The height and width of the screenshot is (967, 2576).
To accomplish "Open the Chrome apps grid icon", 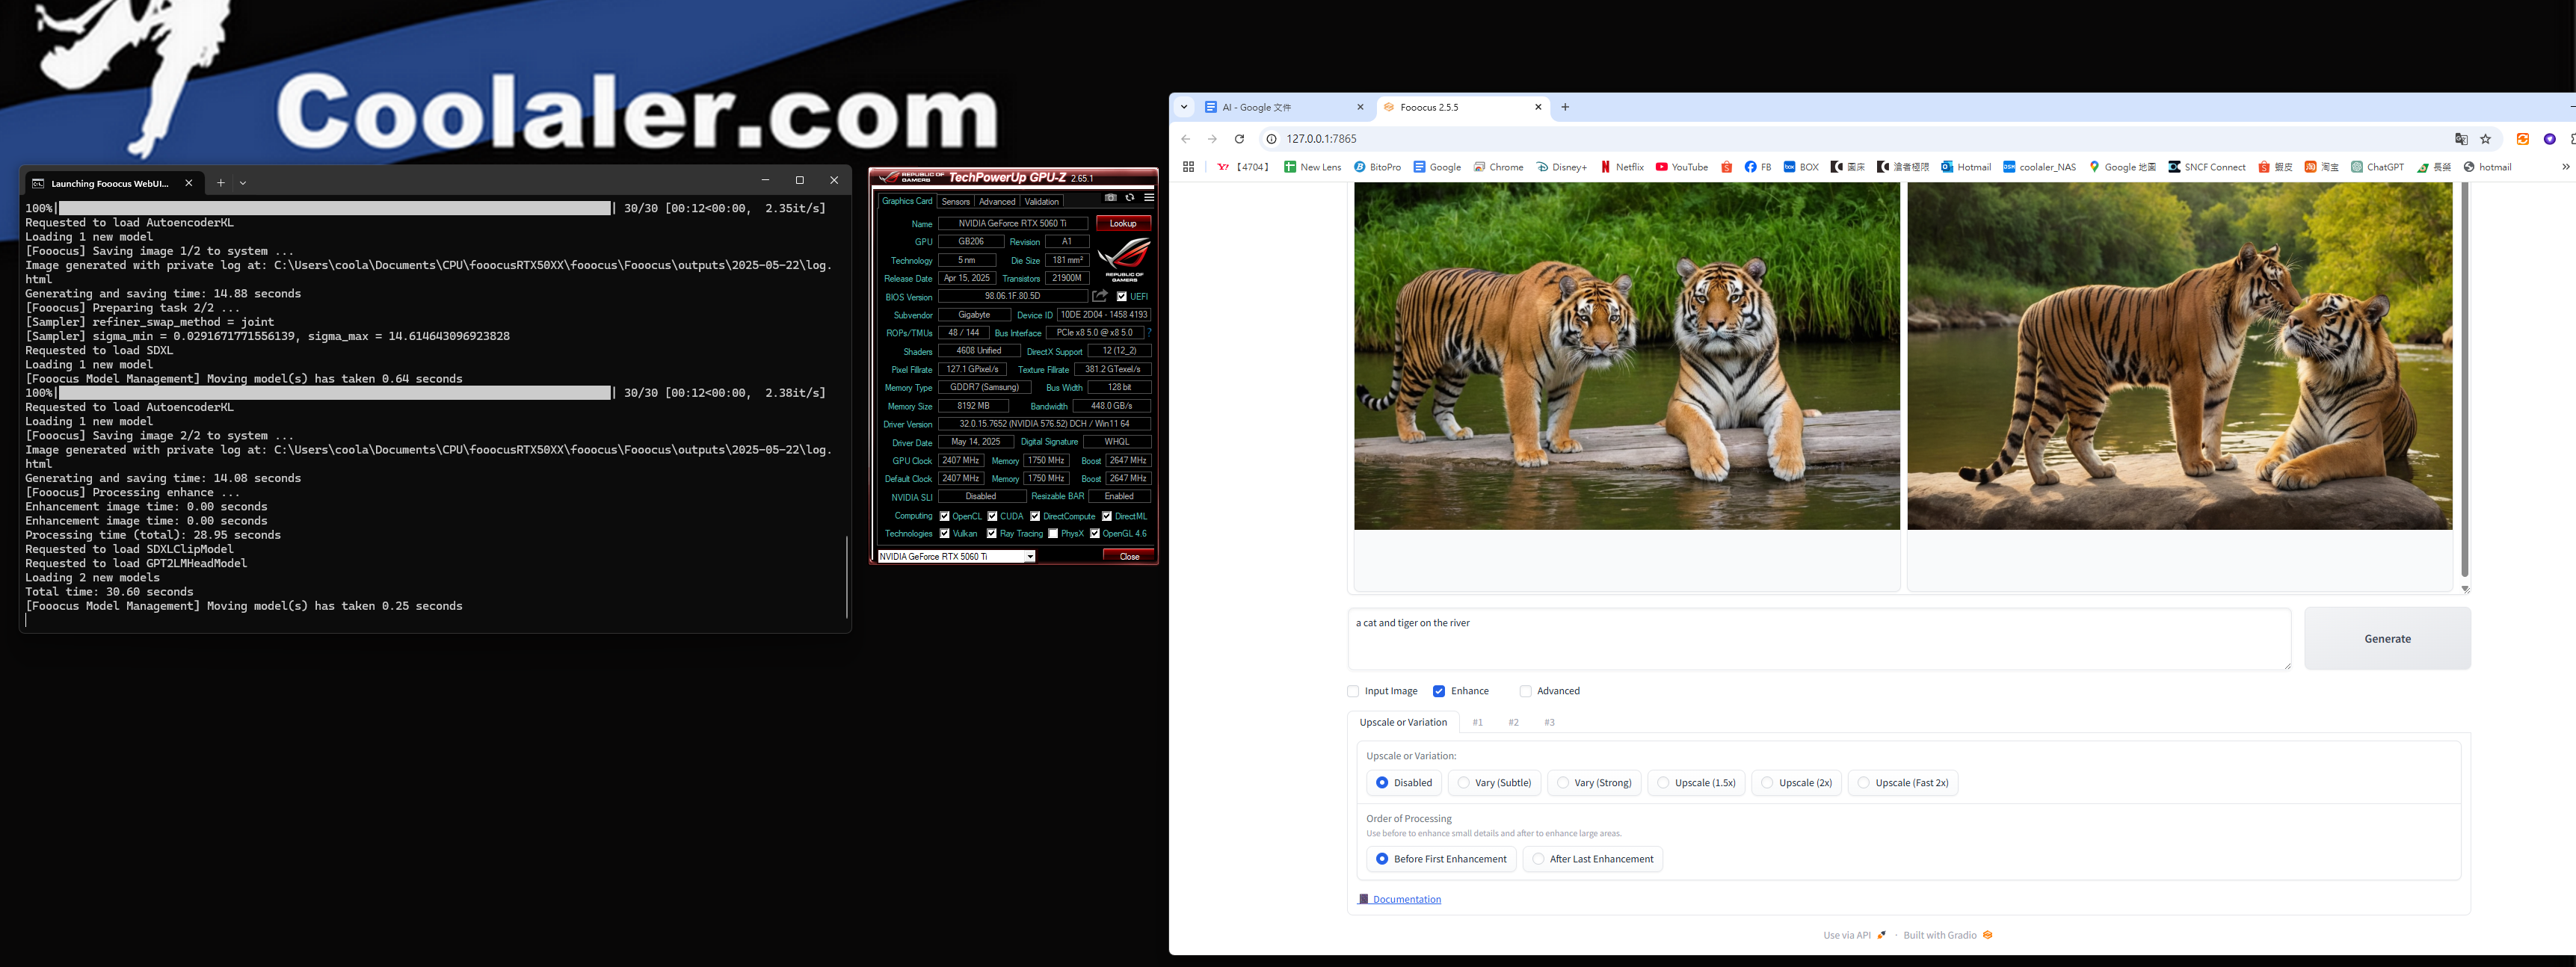I will click(1188, 167).
